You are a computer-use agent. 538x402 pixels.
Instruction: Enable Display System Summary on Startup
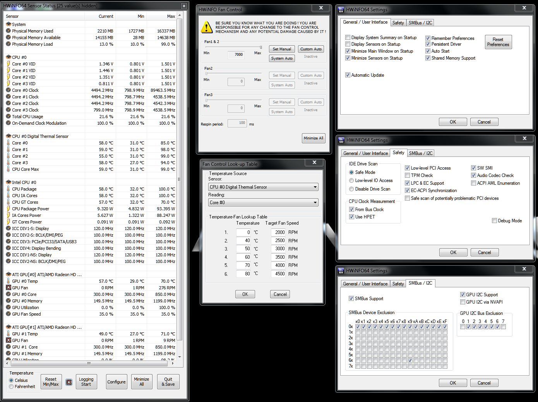pos(348,38)
